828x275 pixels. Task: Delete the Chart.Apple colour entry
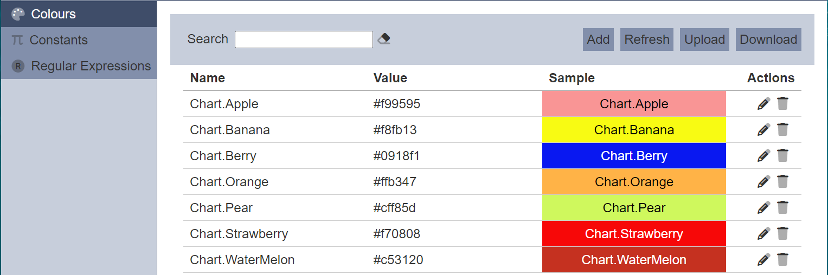point(782,104)
